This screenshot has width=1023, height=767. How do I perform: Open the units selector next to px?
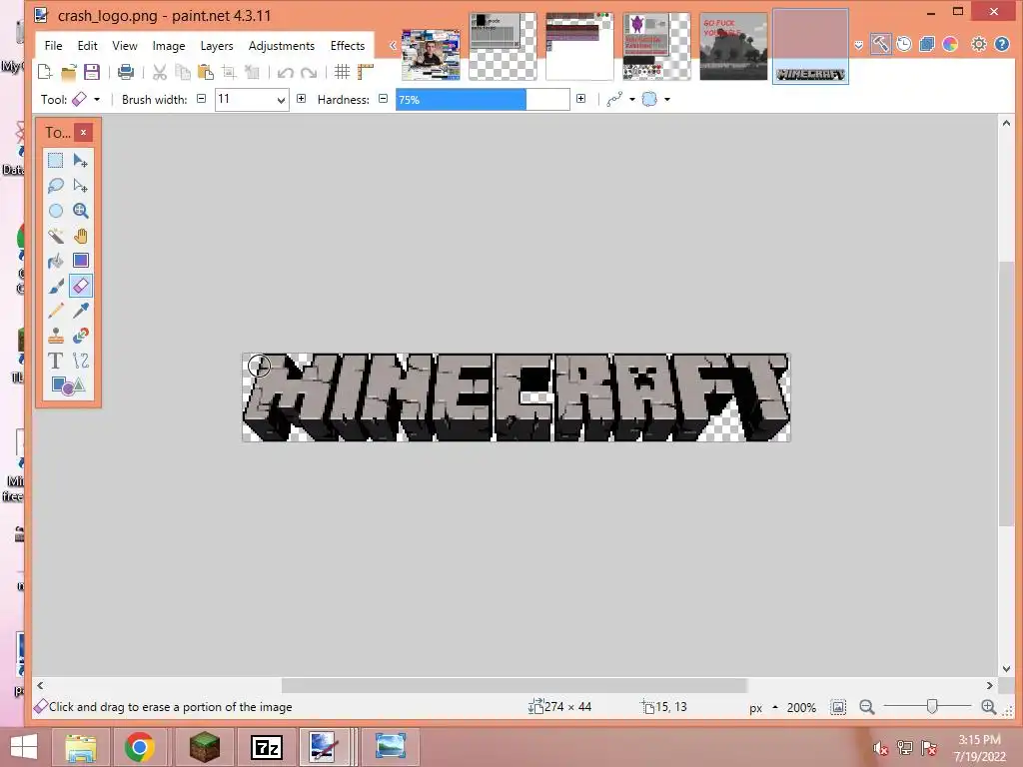pyautogui.click(x=775, y=707)
